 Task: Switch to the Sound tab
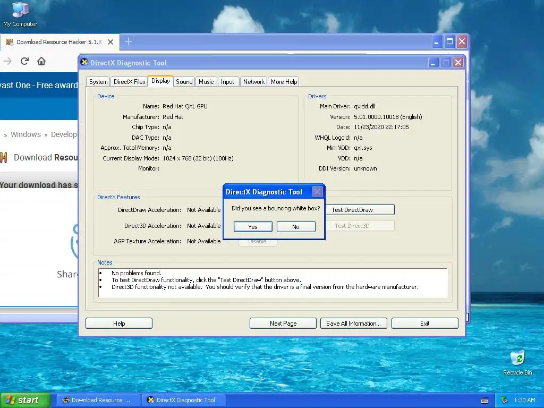point(184,81)
